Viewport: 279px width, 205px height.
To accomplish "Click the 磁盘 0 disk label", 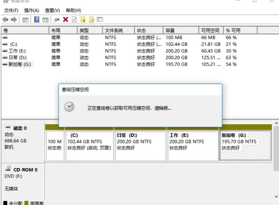I will [x=20, y=128].
